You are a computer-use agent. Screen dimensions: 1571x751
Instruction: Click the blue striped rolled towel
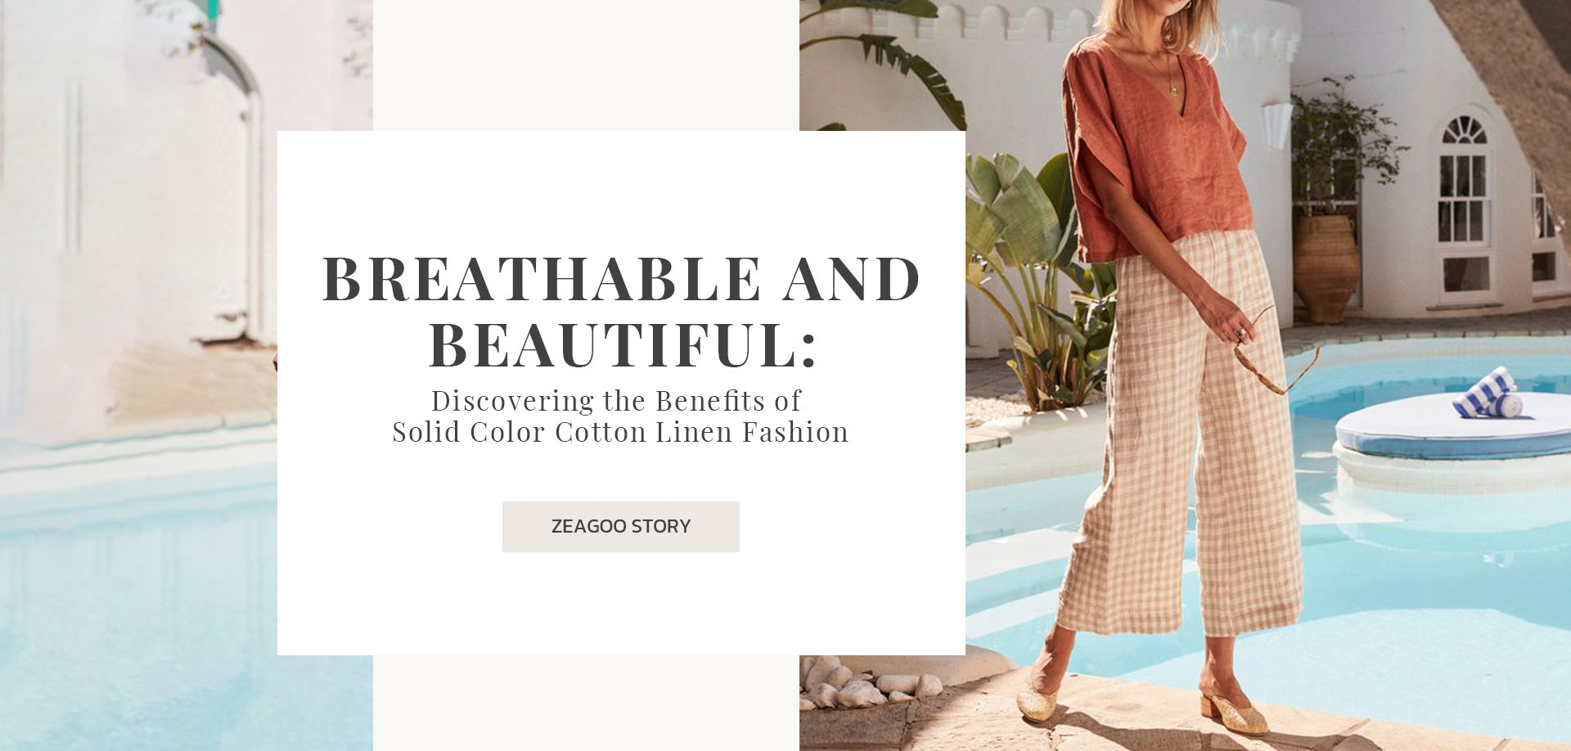point(1487,393)
